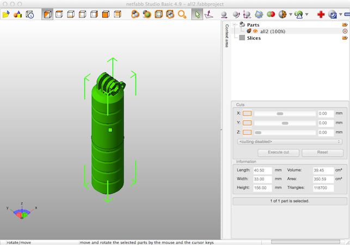Click the red cross repair icon
350x245 pixels.
click(321, 14)
